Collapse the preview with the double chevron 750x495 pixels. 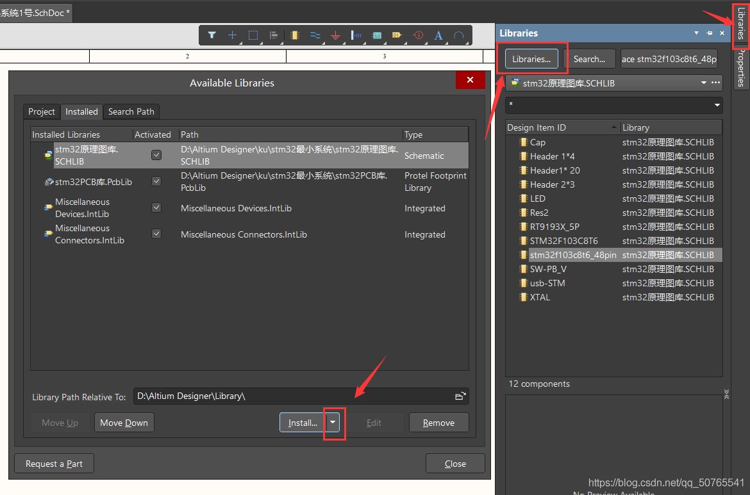[726, 394]
